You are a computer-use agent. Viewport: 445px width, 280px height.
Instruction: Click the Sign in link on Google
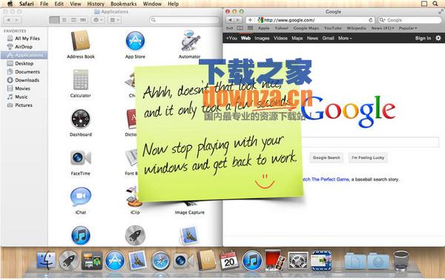(x=423, y=38)
